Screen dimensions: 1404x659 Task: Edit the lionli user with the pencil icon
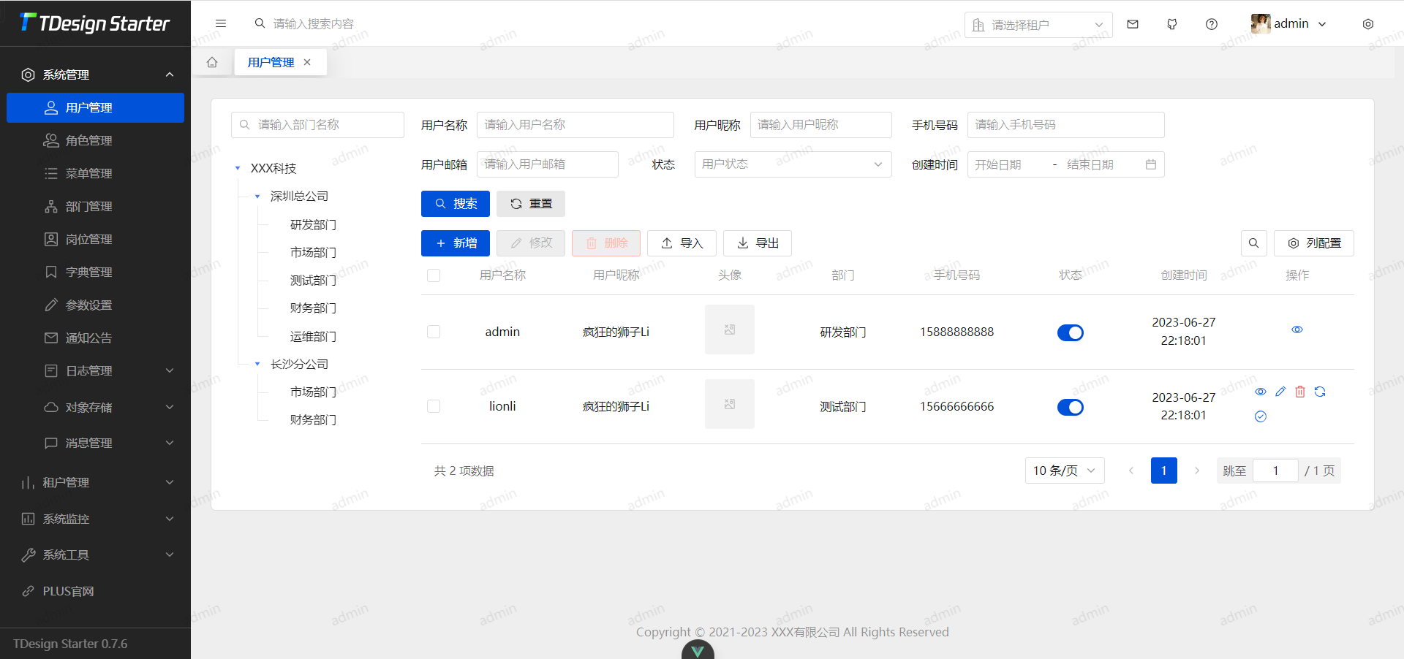tap(1280, 392)
